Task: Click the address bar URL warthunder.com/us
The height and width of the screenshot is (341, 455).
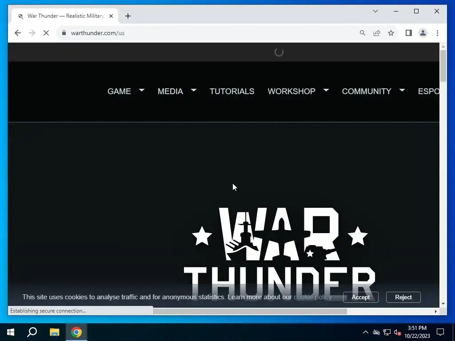Action: (98, 33)
